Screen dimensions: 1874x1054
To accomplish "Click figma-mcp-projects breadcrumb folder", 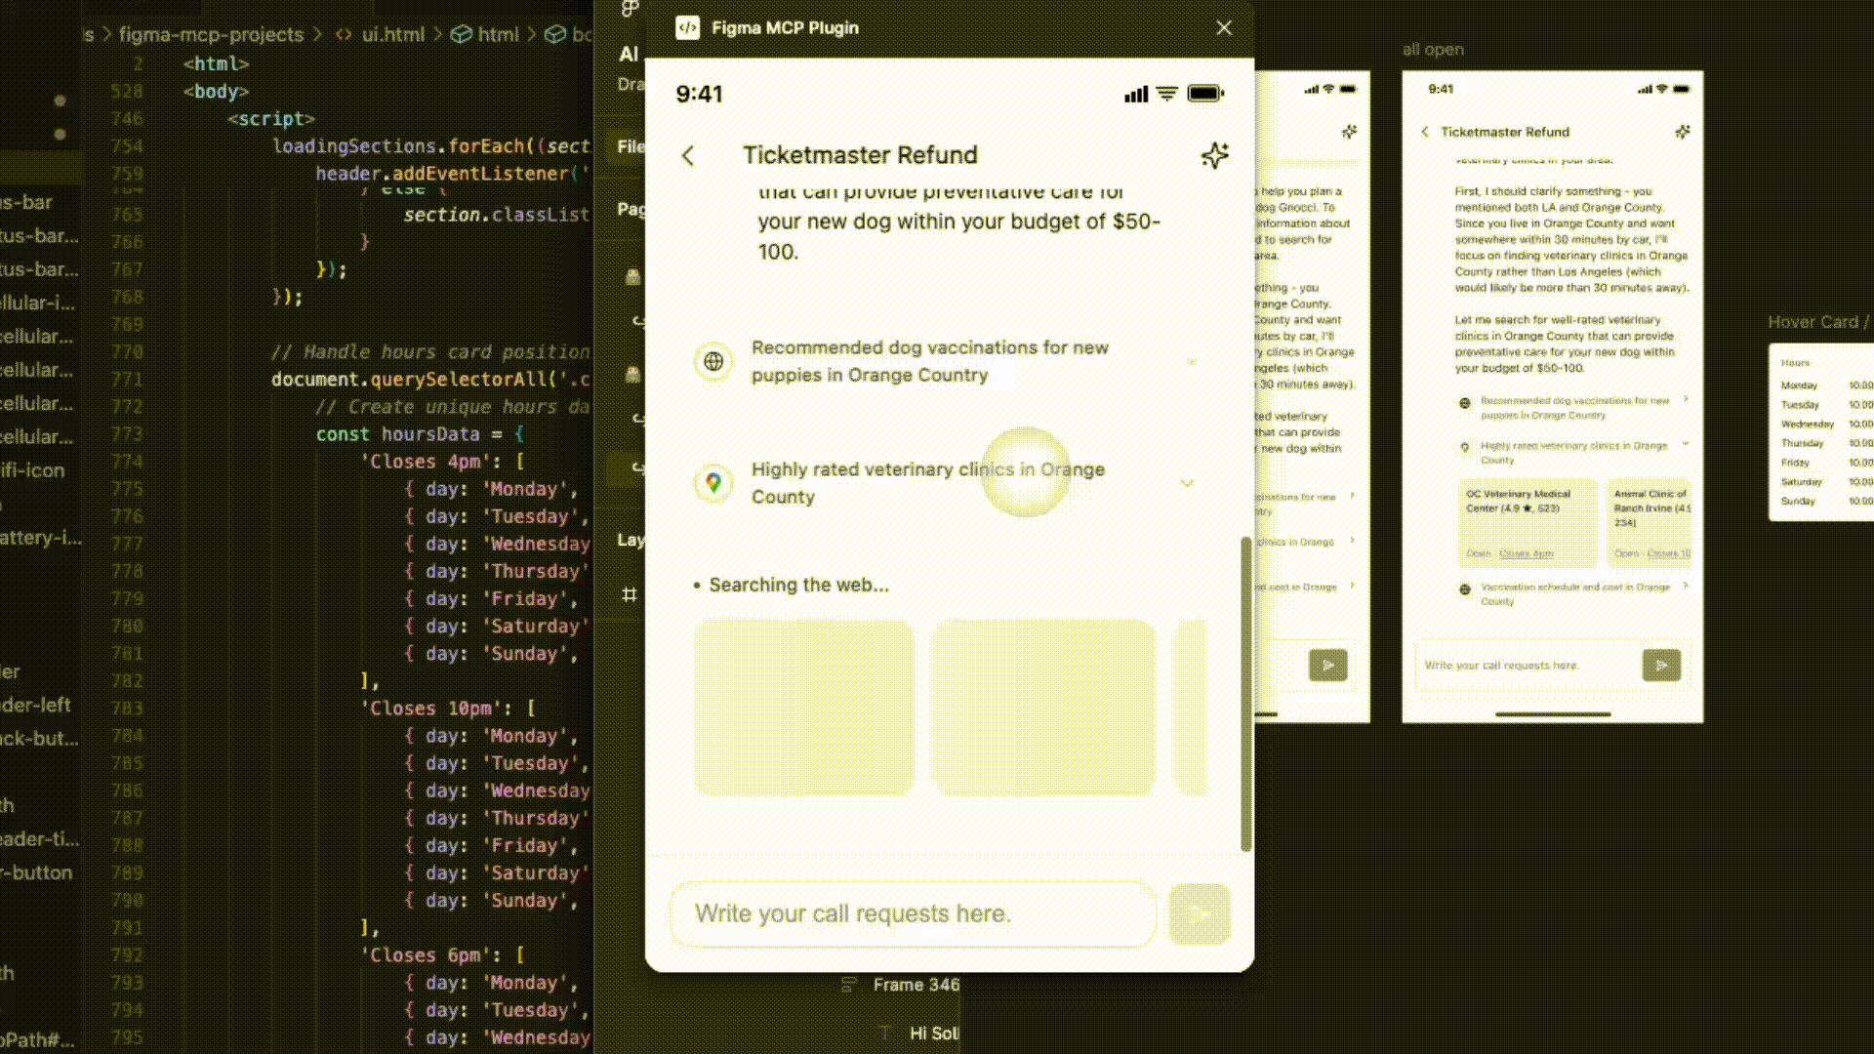I will click(211, 34).
